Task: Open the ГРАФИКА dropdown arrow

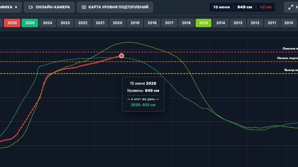Action: 16,7
